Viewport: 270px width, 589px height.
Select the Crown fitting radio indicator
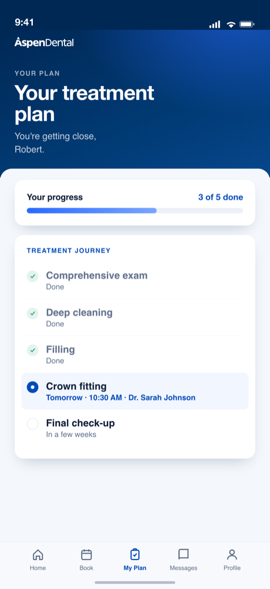pos(33,388)
